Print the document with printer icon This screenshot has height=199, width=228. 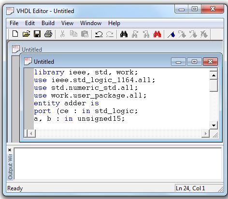pos(48,34)
